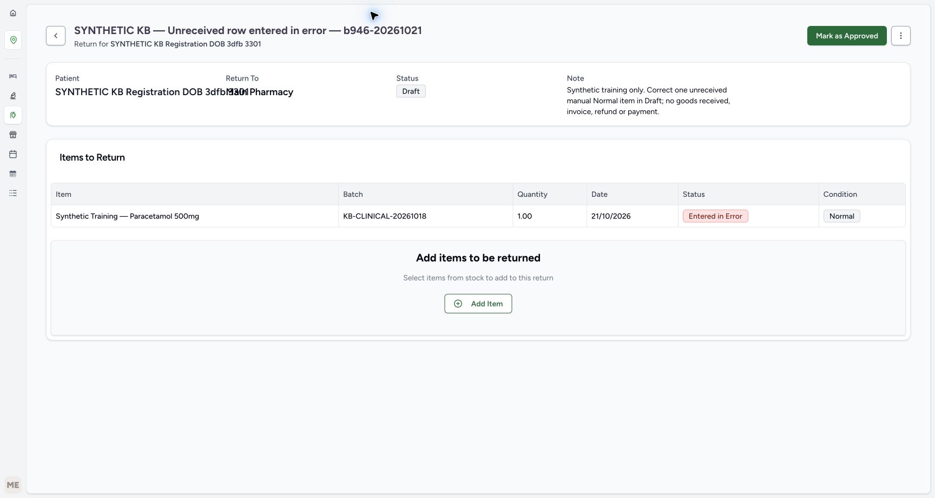Click the Add items to be returned heading
Viewport: 935px width, 498px height.
[478, 258]
